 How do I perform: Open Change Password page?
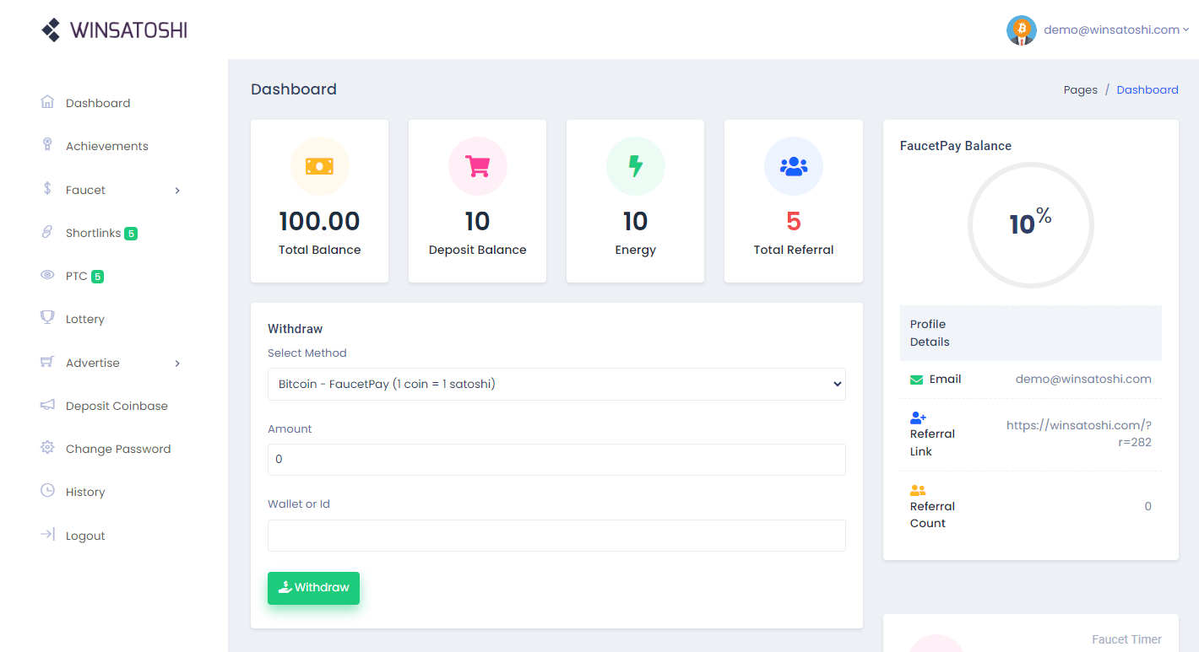pyautogui.click(x=118, y=449)
